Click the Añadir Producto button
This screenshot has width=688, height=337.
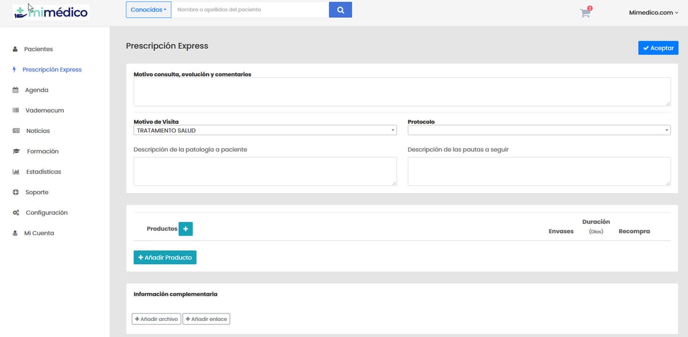point(165,258)
